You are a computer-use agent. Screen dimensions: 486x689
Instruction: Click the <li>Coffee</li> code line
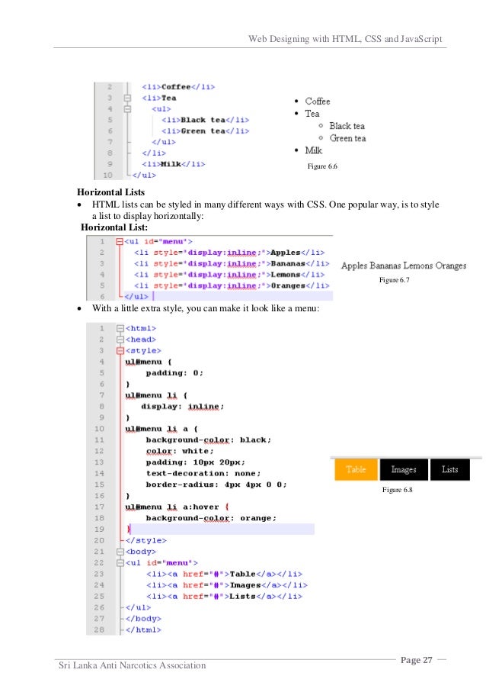(x=178, y=87)
